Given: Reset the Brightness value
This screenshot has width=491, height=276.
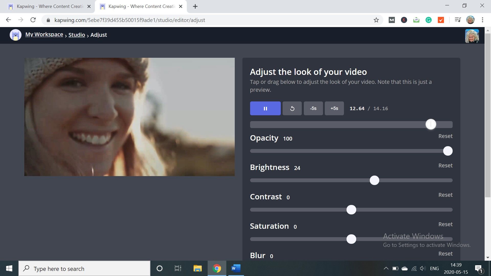Looking at the screenshot, I should [x=445, y=165].
